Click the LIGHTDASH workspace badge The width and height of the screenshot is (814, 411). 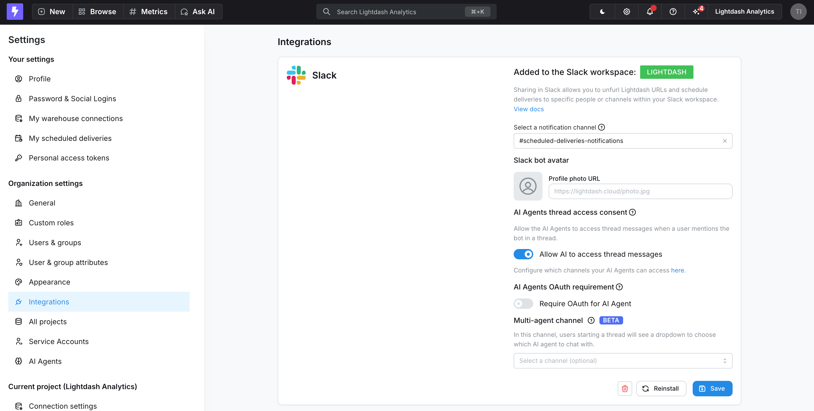coord(666,72)
